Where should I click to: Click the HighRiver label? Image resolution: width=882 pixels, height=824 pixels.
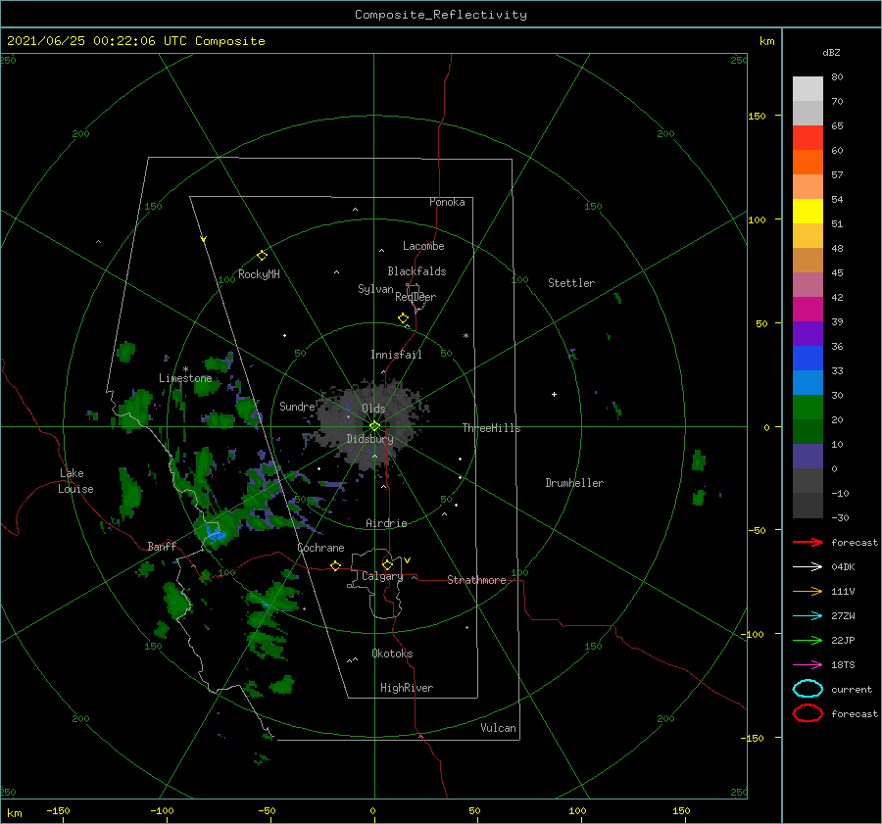tap(407, 688)
